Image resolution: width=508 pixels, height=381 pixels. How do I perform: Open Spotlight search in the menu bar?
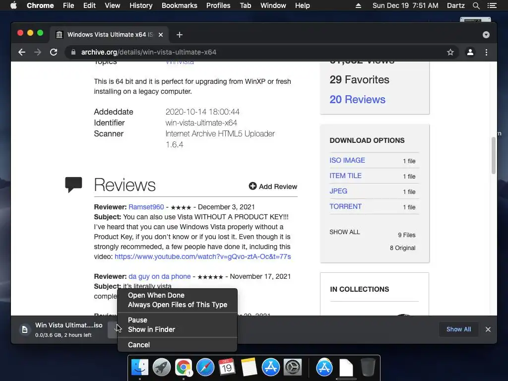click(476, 5)
